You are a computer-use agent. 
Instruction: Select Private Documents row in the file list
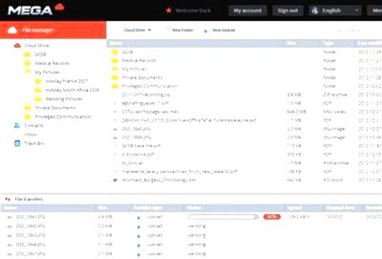244,78
